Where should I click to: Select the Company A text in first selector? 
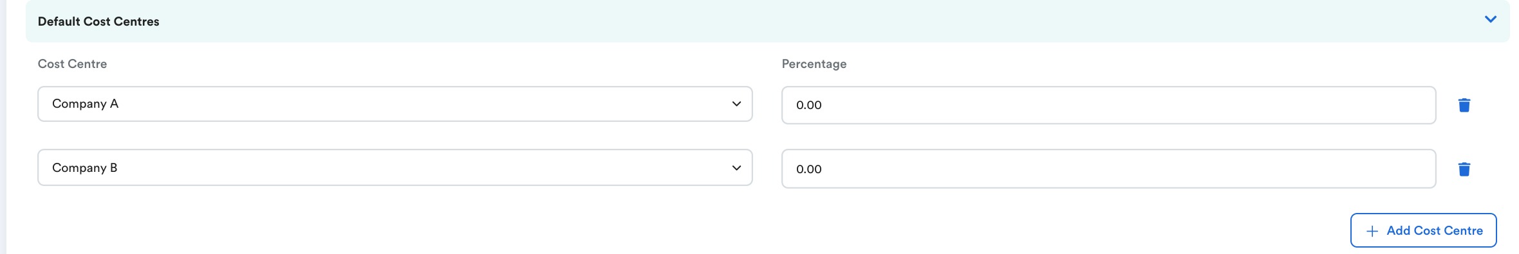click(85, 104)
